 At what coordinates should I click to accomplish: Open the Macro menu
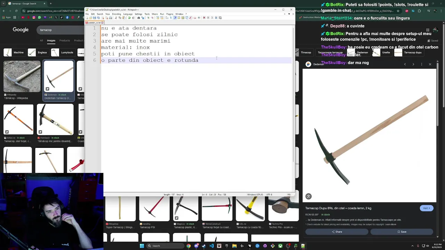coord(155,14)
